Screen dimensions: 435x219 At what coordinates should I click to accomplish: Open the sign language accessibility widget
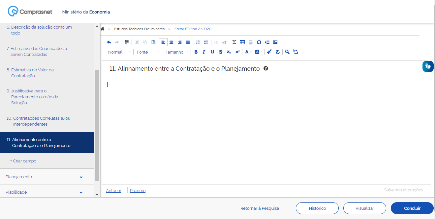[428, 66]
